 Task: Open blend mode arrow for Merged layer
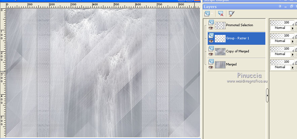click(292, 67)
